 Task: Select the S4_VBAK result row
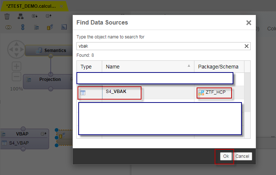tap(160, 92)
